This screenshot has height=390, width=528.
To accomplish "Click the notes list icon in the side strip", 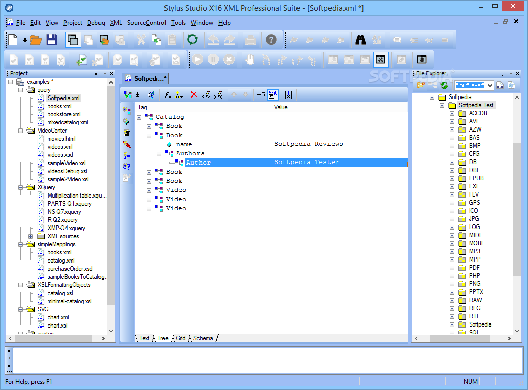I will [126, 134].
